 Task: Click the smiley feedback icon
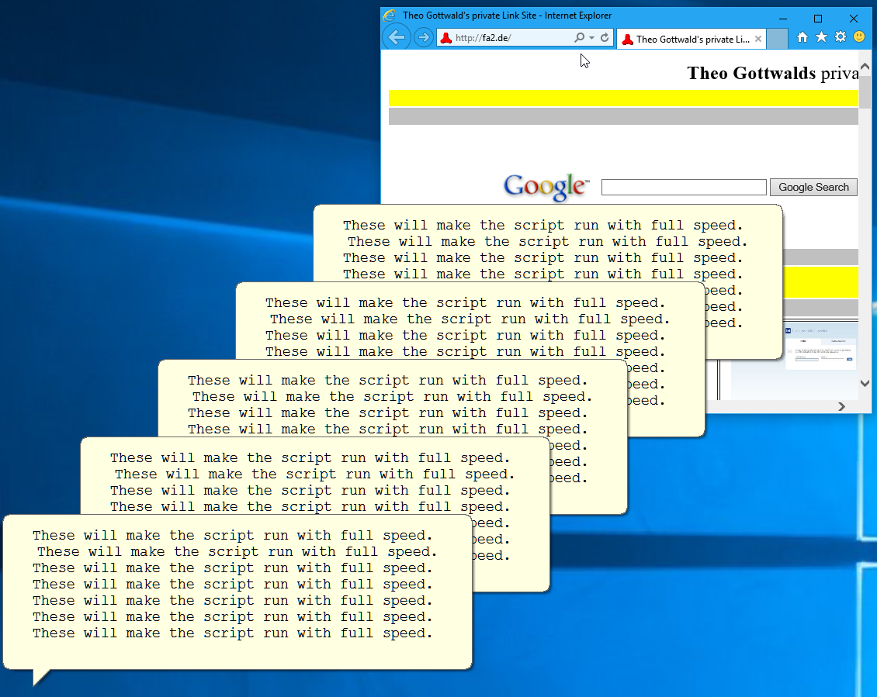tap(859, 37)
